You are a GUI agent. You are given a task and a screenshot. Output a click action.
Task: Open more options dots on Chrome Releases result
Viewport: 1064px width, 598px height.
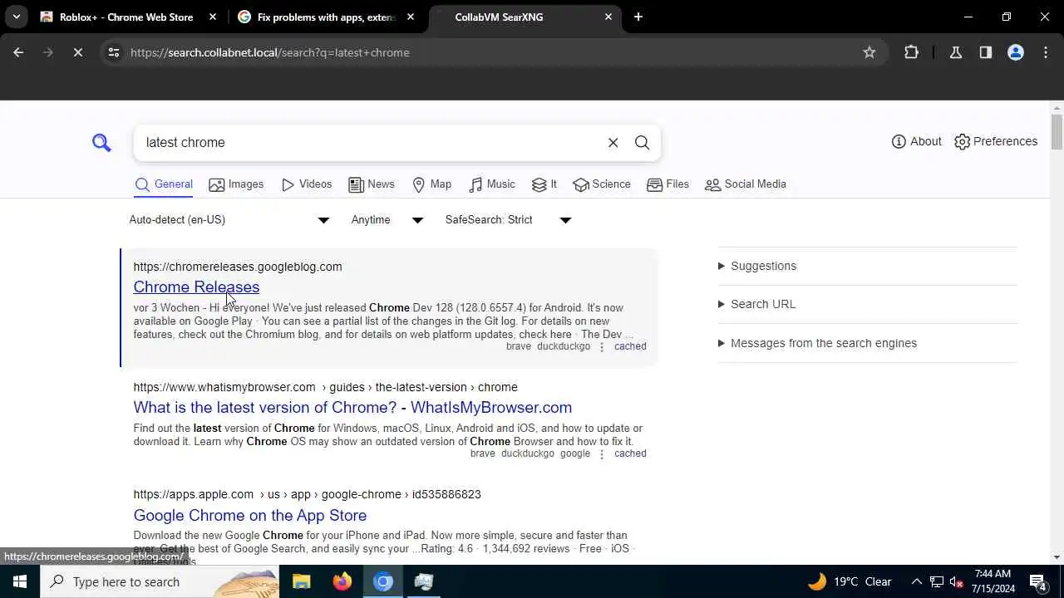602,346
